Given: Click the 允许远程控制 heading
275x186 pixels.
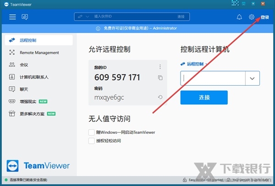Looking at the screenshot, I should point(109,49).
